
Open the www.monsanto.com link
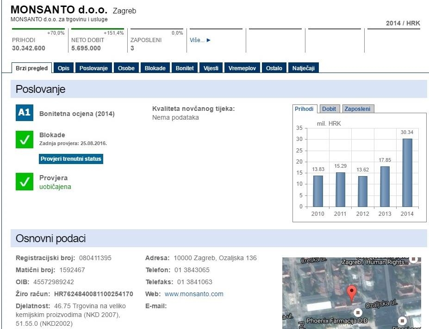pyautogui.click(x=194, y=294)
